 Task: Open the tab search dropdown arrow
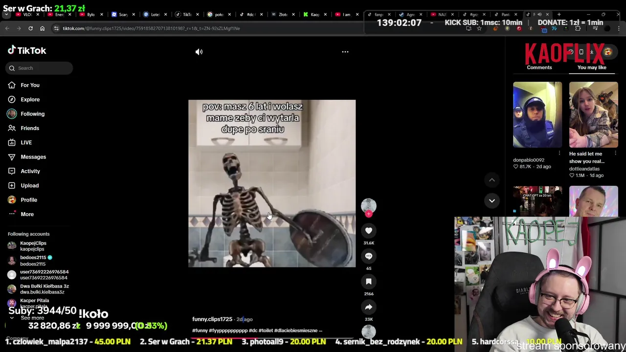(x=6, y=15)
